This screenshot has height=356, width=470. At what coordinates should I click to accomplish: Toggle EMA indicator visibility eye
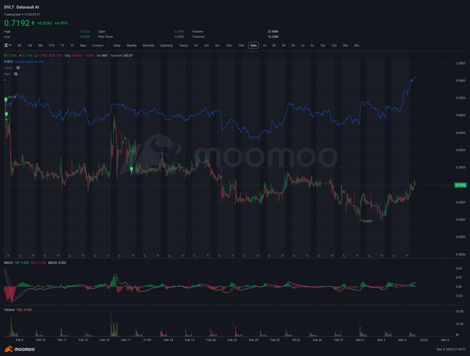click(16, 74)
